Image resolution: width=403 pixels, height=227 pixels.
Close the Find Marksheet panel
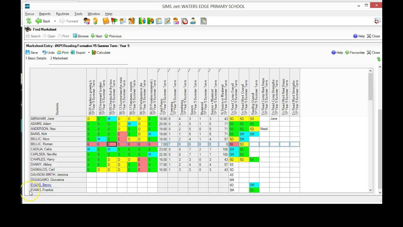pyautogui.click(x=373, y=36)
